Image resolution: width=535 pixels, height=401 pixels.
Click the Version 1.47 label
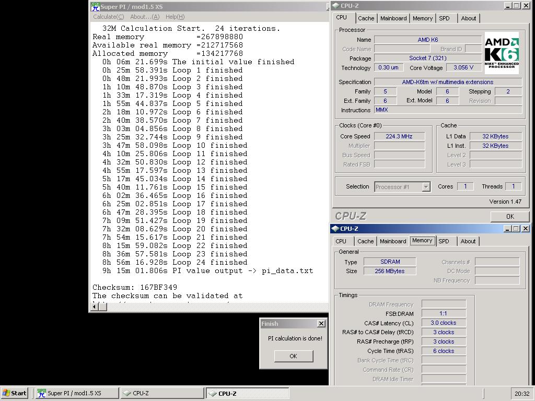click(x=505, y=202)
